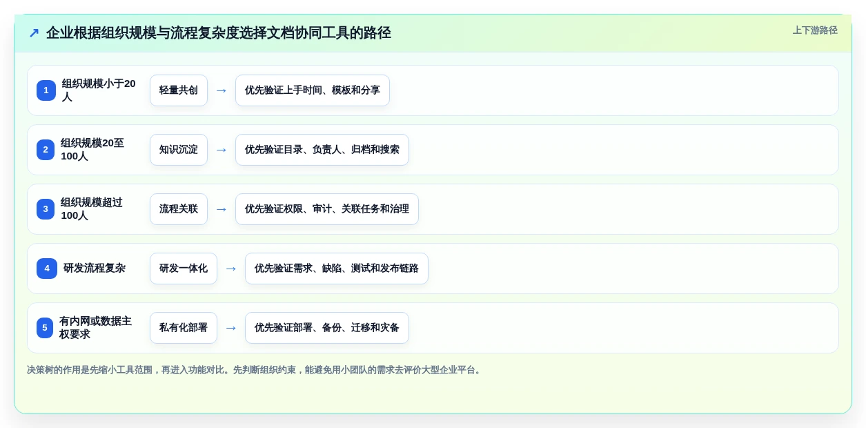Open 优先验证上手时间、模板和分享 box
Image resolution: width=866 pixels, height=428 pixels.
tap(313, 90)
